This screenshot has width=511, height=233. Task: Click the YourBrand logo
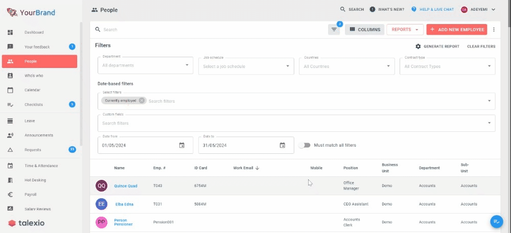pos(31,12)
